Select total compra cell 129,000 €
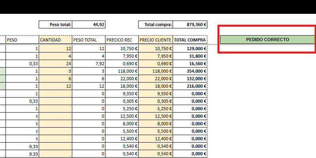The image size is (316, 158). pyautogui.click(x=190, y=49)
